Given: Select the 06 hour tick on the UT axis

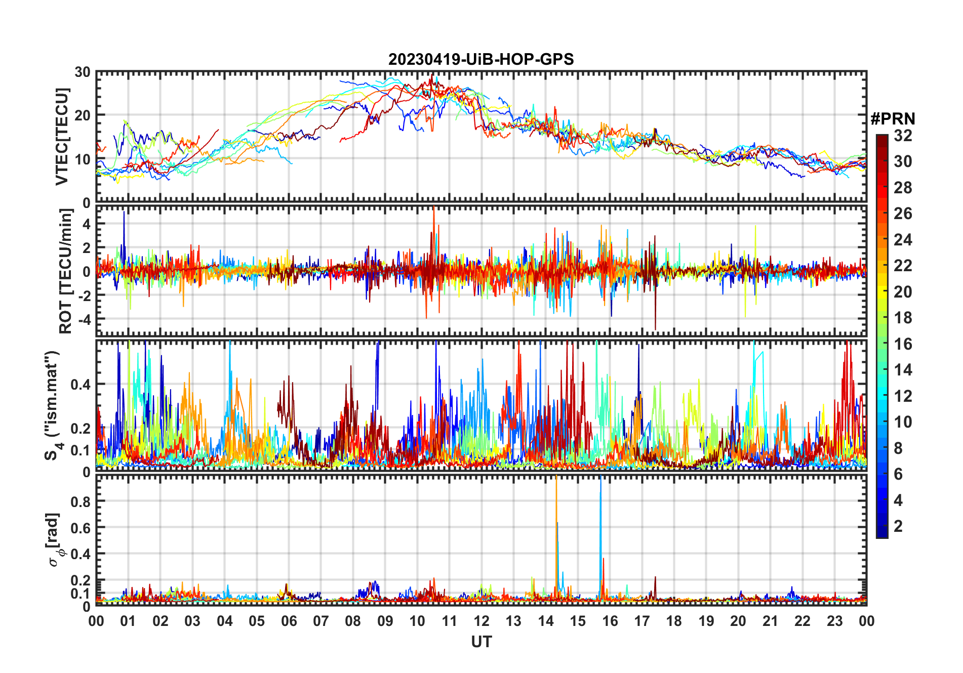Looking at the screenshot, I should click(289, 621).
